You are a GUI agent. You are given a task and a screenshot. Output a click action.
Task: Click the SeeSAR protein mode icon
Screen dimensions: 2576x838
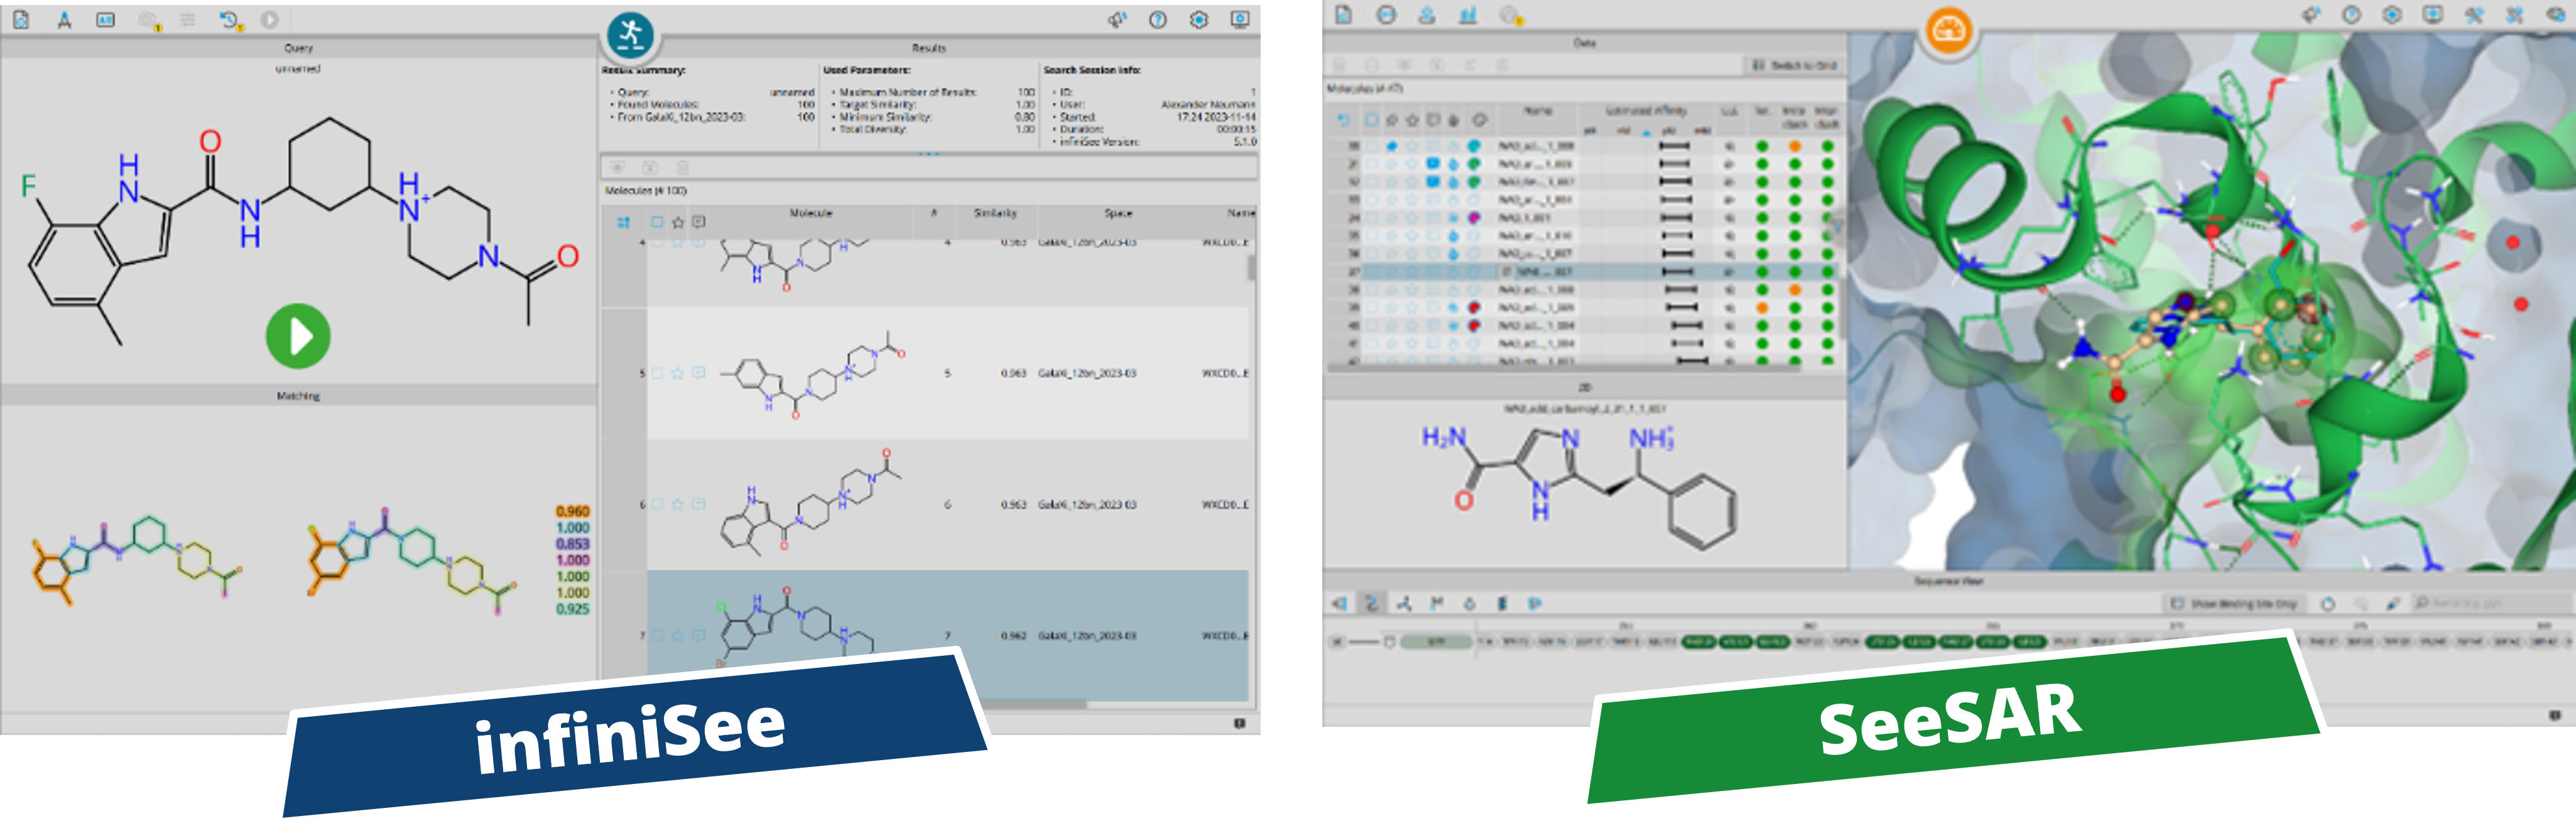tap(1386, 15)
